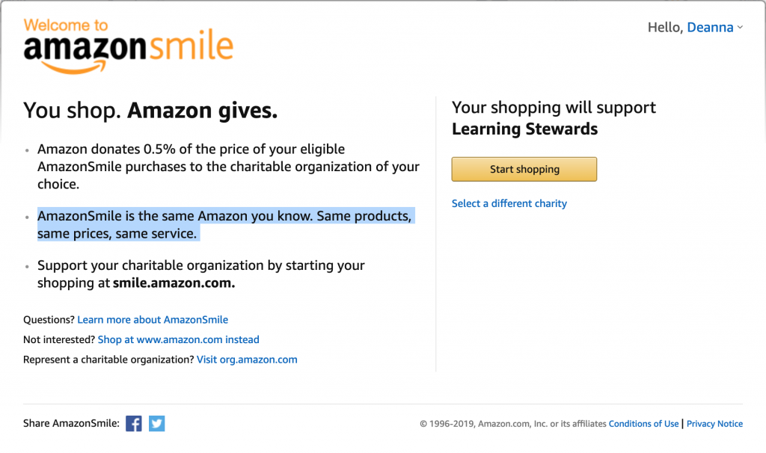Screen dimensions: 766x453
Task: Select a different charity link
Action: (509, 203)
